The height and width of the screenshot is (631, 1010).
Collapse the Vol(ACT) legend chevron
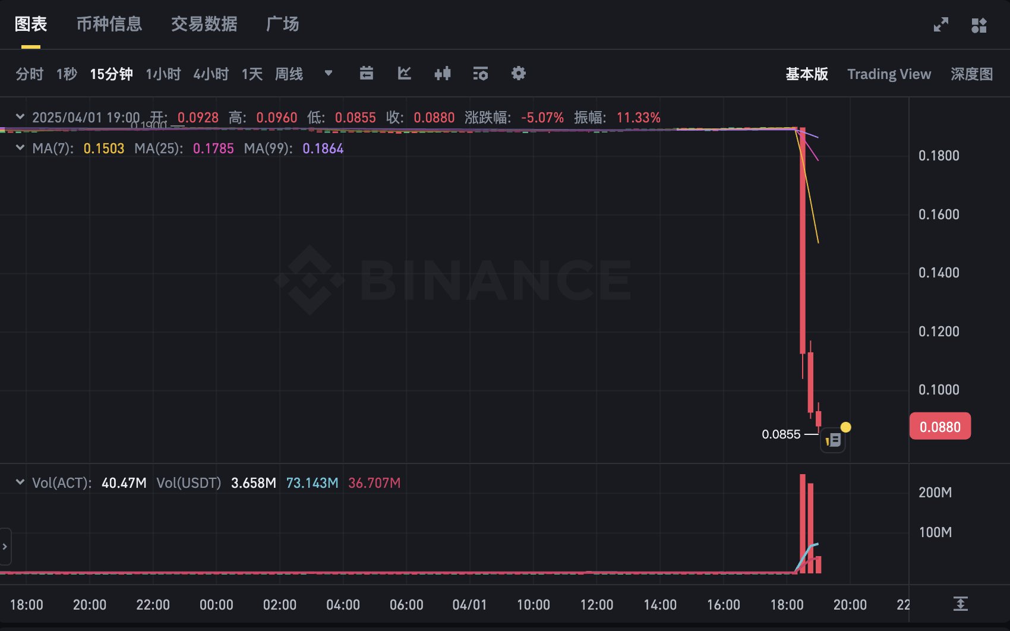(20, 482)
